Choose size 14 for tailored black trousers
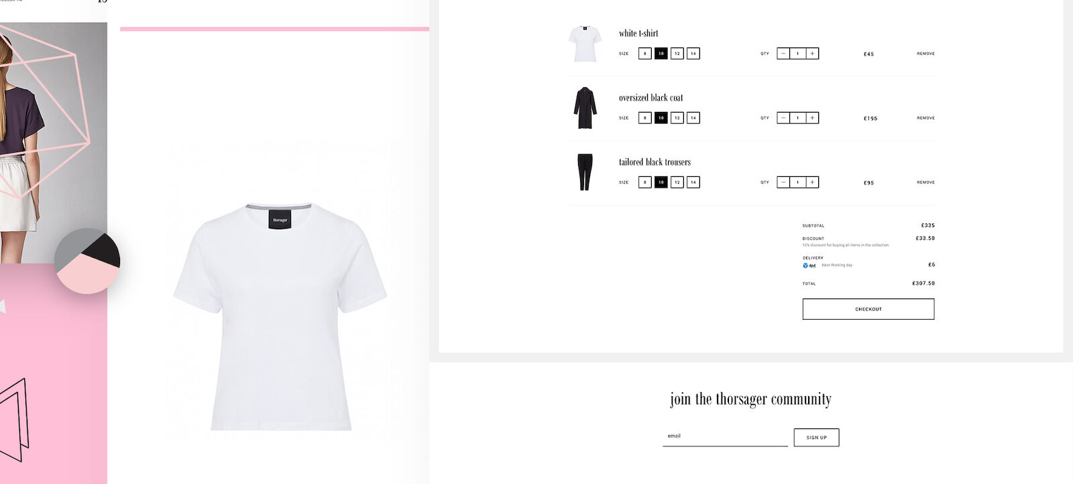The width and height of the screenshot is (1073, 484). coord(693,182)
